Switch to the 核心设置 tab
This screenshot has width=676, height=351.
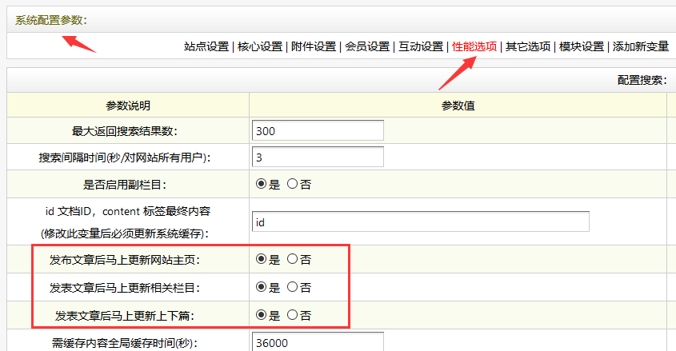pyautogui.click(x=260, y=46)
